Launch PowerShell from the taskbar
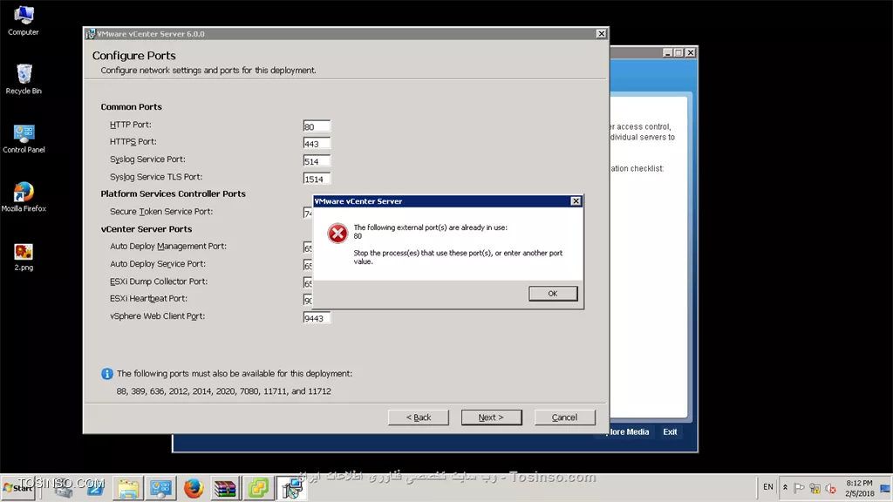893x502 pixels. coord(95,488)
